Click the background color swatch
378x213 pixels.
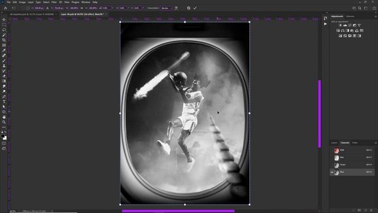(5, 138)
